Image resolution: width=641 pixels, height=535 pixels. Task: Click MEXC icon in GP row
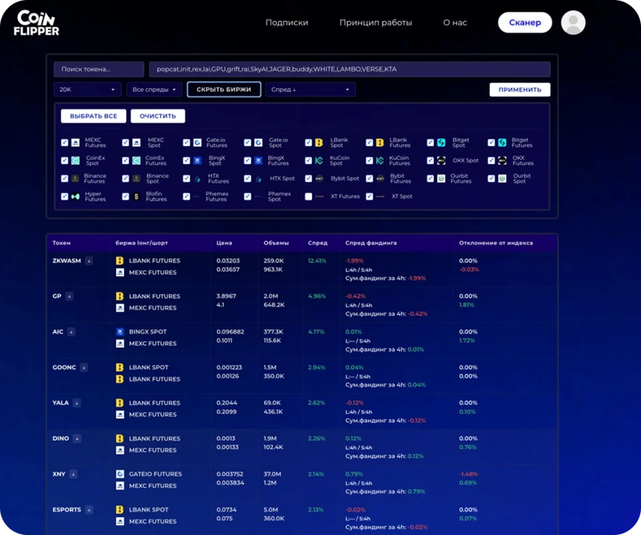click(120, 307)
